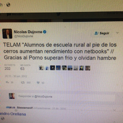Open the dropdown arrow next to Seguir
Viewport: 123px width, 123px height.
point(117,33)
